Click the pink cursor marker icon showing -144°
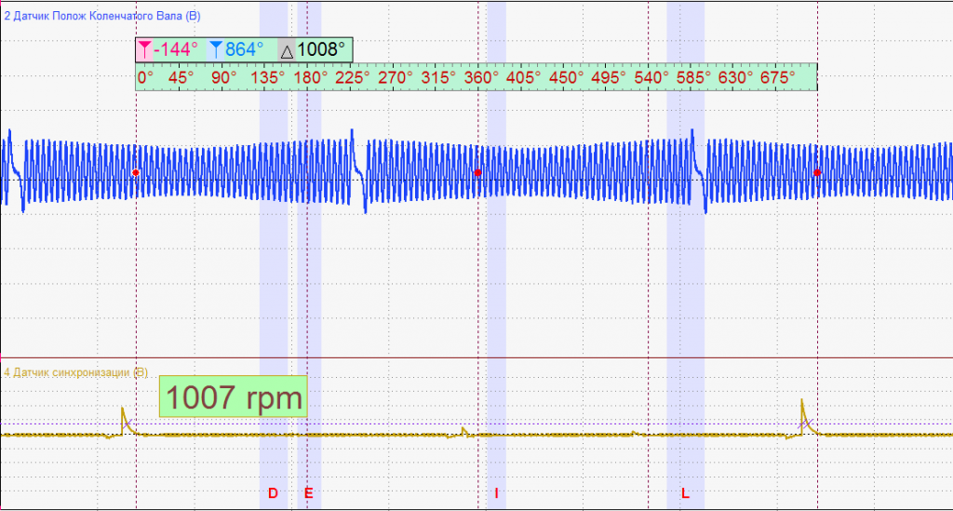The width and height of the screenshot is (953, 511). pyautogui.click(x=144, y=49)
